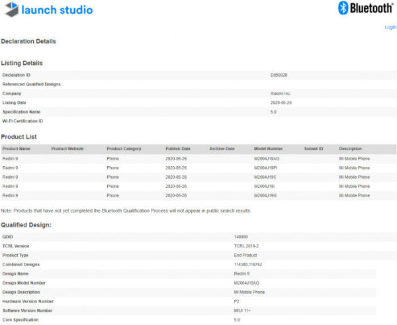Select model number M2004J19AG in Product List
Viewport: 397px width, 325px height.
click(x=267, y=159)
